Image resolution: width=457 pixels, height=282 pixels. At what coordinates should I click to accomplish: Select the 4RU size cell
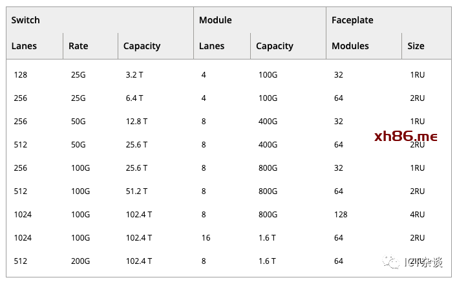coord(418,215)
